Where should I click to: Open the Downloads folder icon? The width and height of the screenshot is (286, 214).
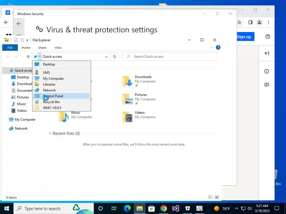point(127,81)
